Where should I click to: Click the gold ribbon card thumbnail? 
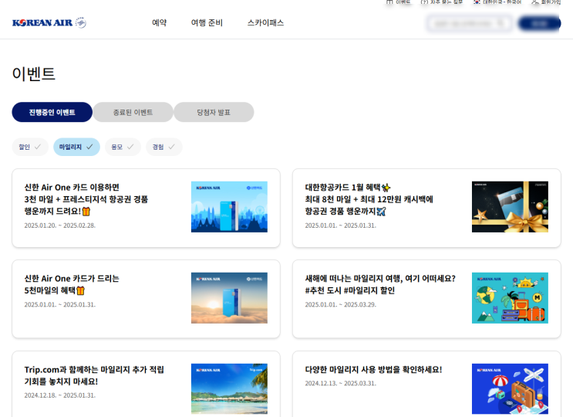pyautogui.click(x=510, y=207)
